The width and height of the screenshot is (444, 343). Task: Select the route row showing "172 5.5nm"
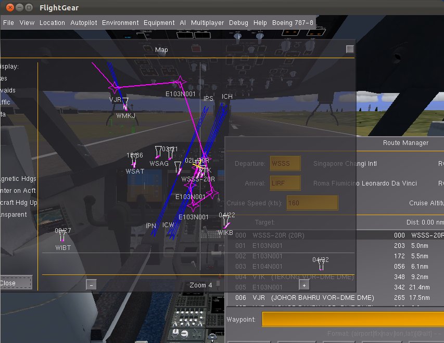pyautogui.click(x=336, y=256)
